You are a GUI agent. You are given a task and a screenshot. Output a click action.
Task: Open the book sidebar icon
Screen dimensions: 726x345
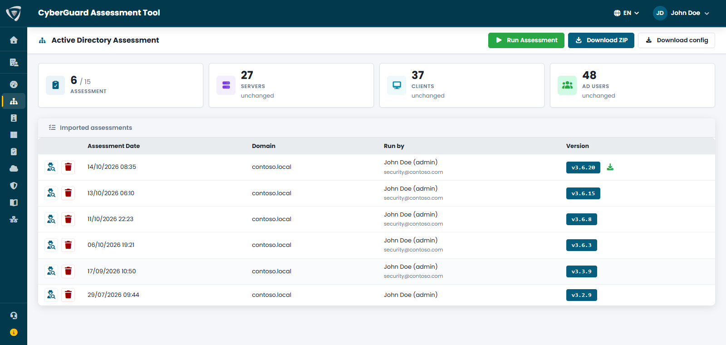click(x=14, y=202)
